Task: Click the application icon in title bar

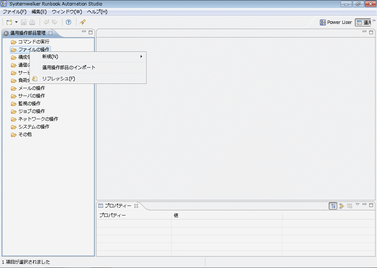Action: (4, 4)
